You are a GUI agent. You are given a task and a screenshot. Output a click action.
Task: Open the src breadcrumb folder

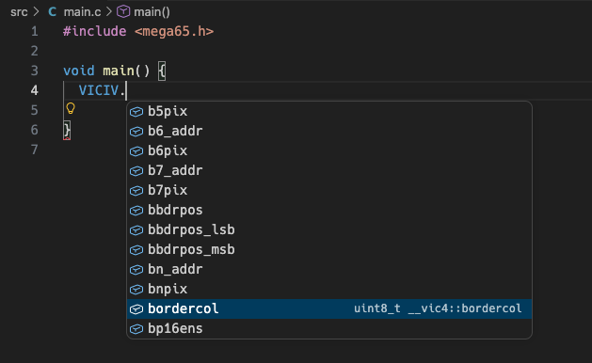(x=19, y=12)
